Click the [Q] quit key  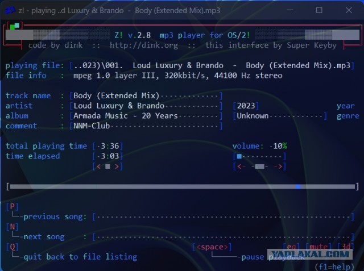[x=13, y=247]
